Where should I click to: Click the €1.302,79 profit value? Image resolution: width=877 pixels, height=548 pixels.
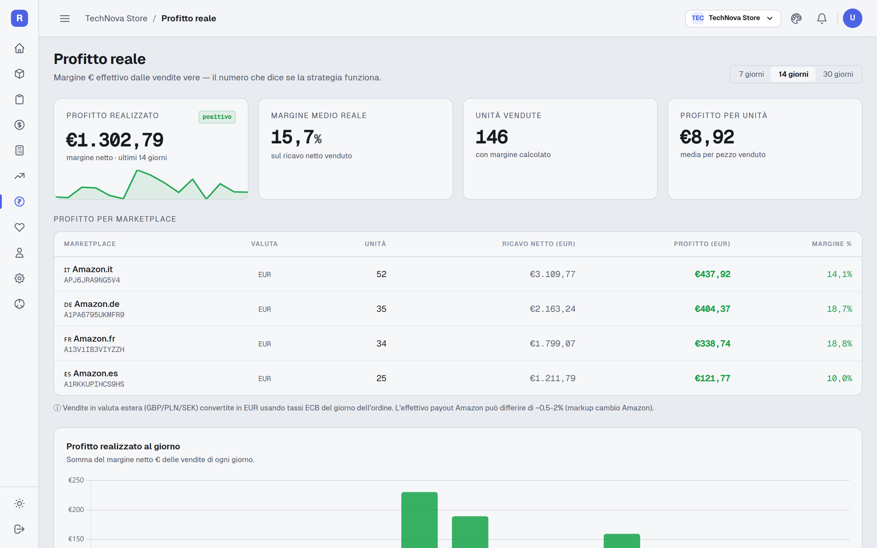pos(115,140)
